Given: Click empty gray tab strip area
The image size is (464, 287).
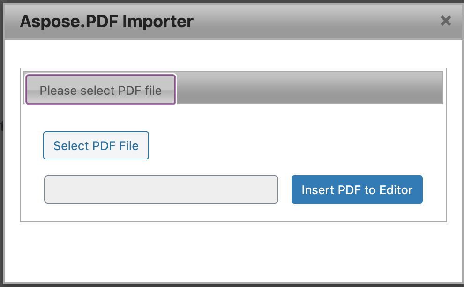Looking at the screenshot, I should pos(309,88).
